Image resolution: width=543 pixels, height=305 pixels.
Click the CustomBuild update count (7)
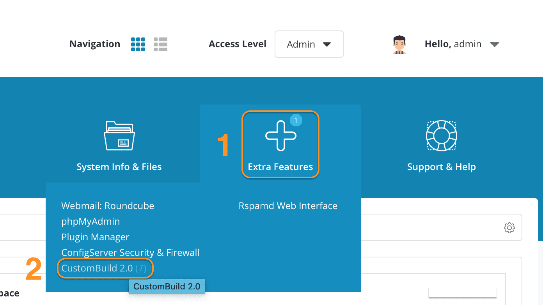(141, 268)
